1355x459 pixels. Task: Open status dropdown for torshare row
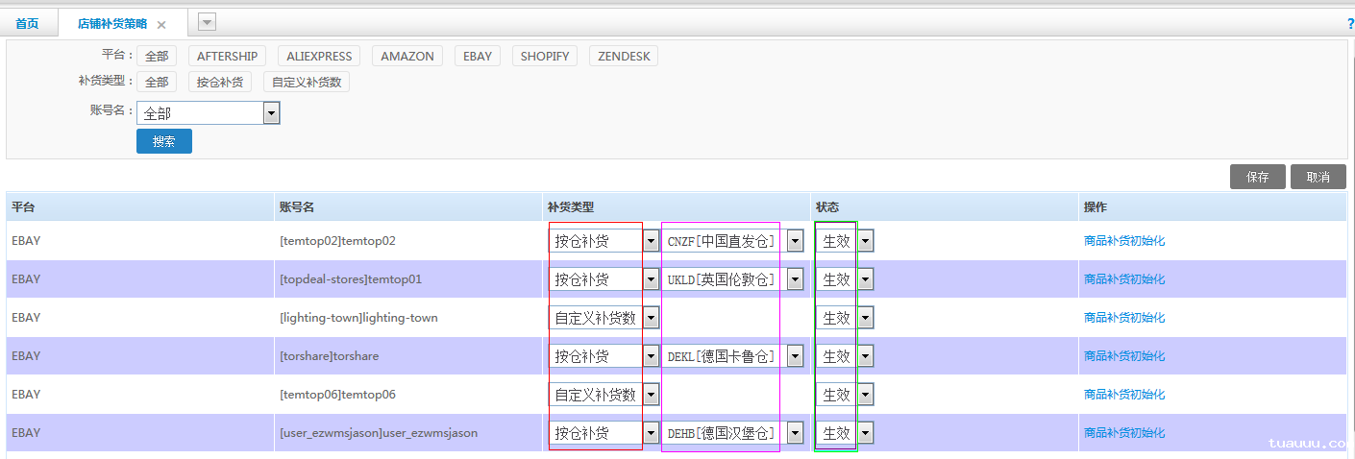pos(845,356)
